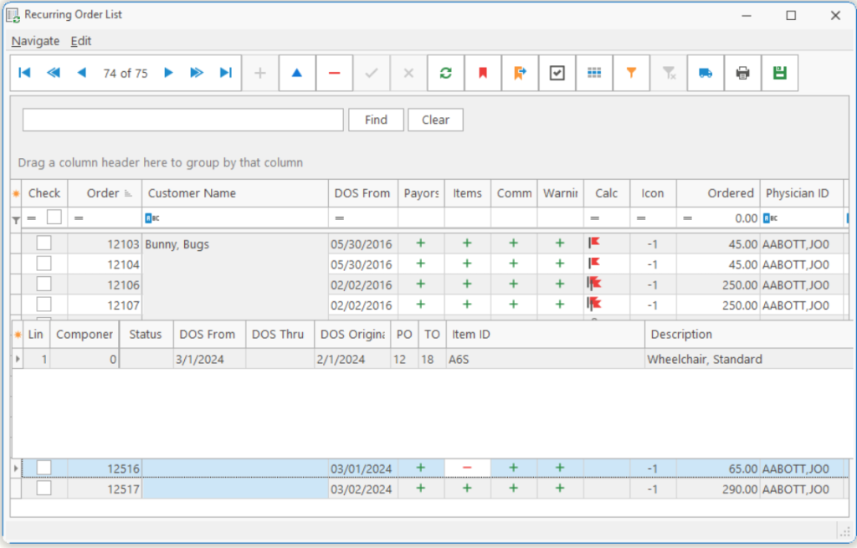Delete record using red minus icon
The width and height of the screenshot is (857, 548).
point(334,73)
